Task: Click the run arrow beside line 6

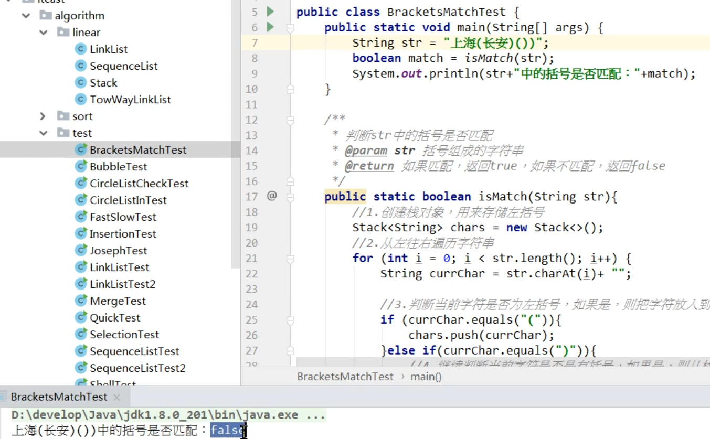Action: (270, 26)
